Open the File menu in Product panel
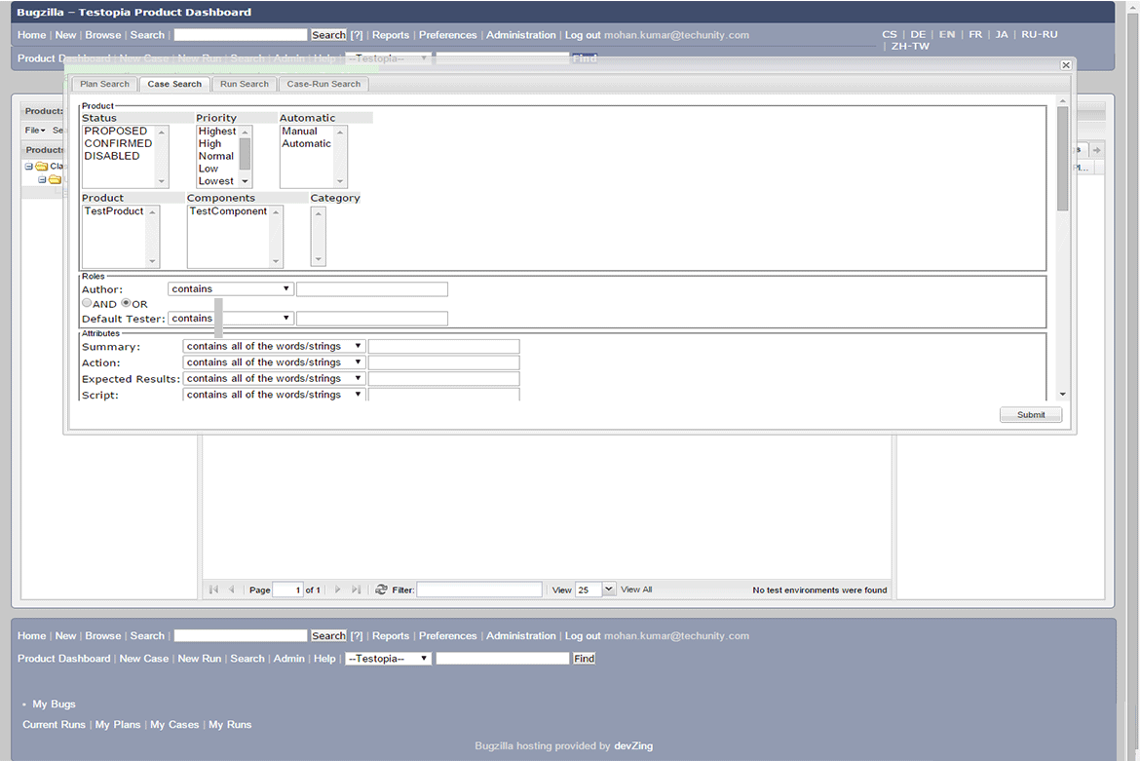This screenshot has height=761, width=1140. tap(35, 131)
